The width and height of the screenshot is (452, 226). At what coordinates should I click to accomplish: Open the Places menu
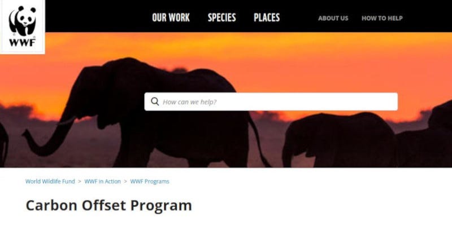(x=267, y=18)
